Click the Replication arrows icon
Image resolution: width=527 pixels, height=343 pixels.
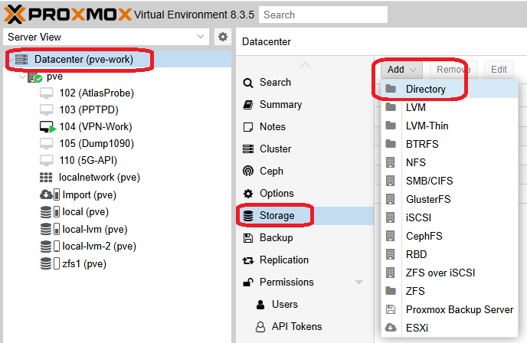click(x=248, y=260)
